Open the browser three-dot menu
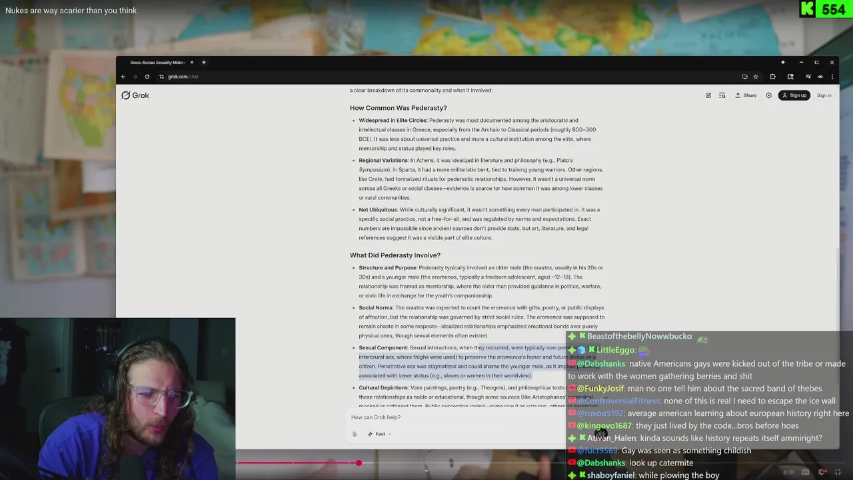The image size is (853, 480). [x=832, y=77]
